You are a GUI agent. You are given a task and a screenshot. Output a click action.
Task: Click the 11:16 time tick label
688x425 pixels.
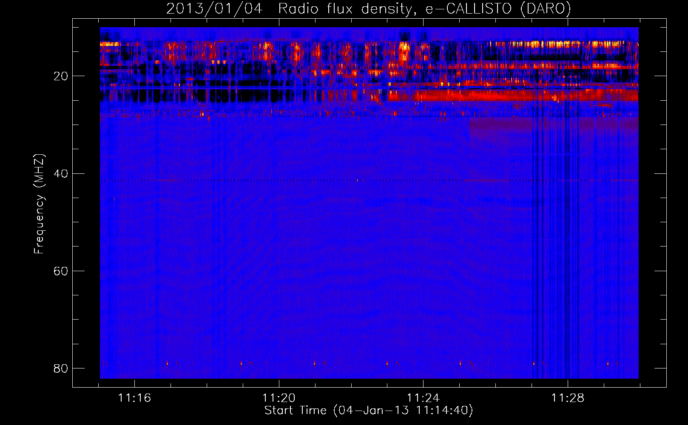(x=134, y=398)
